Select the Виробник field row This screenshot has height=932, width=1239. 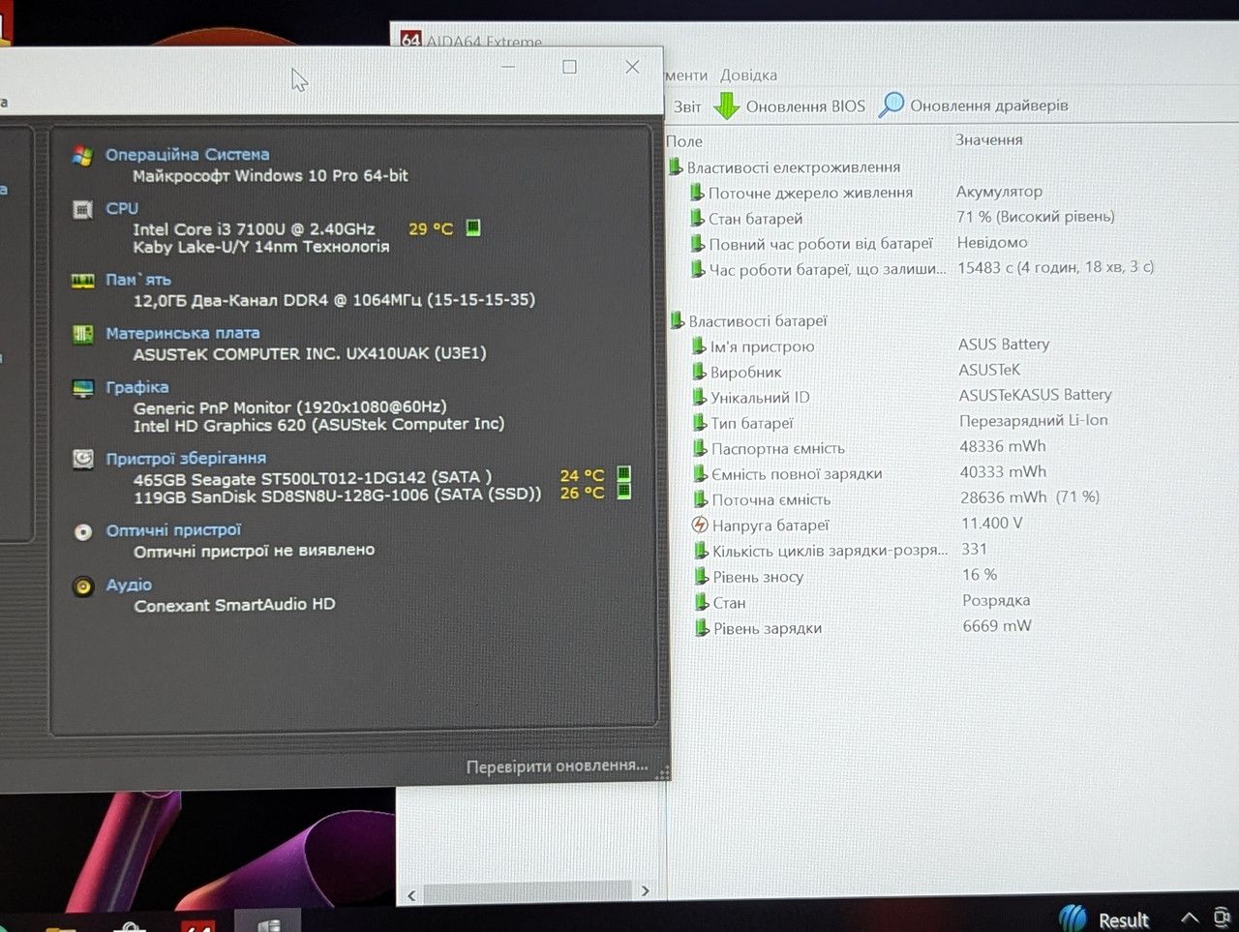click(x=746, y=372)
